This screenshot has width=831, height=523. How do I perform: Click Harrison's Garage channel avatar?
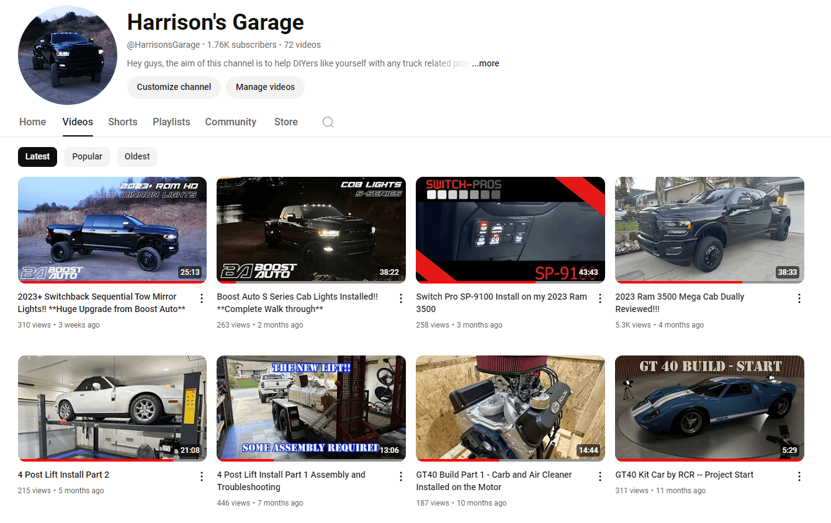coord(68,56)
